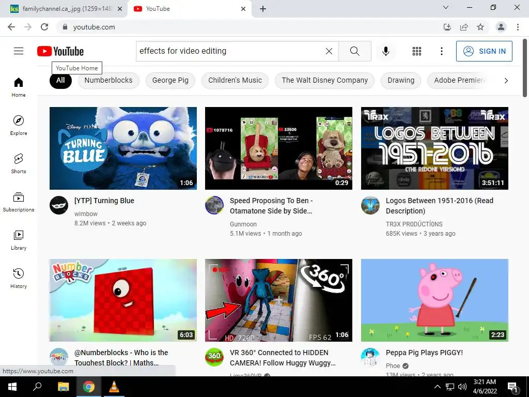529x397 pixels.
Task: Go to Home in the sidebar
Action: point(19,87)
